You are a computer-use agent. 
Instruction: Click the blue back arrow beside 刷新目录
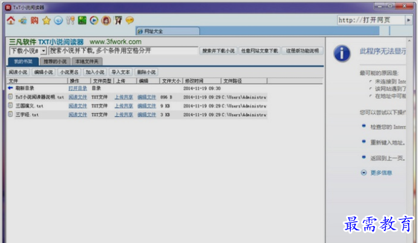tap(10, 88)
